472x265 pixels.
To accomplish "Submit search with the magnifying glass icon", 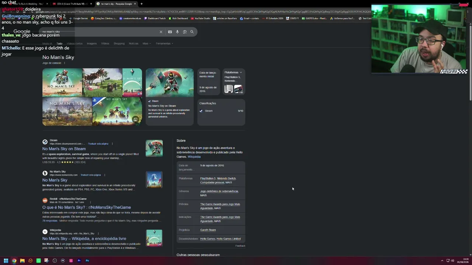I will pos(192,32).
